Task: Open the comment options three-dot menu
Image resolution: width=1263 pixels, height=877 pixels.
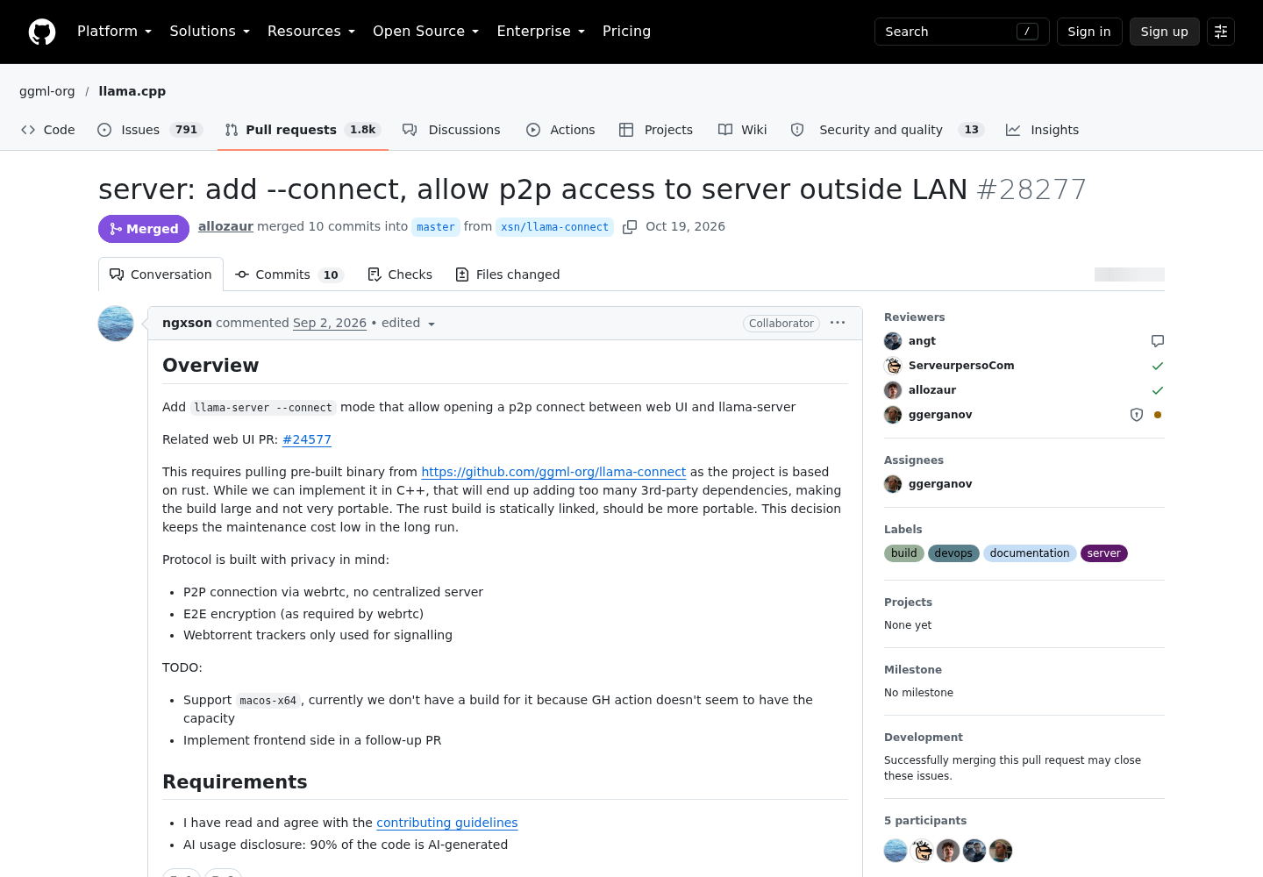Action: [838, 323]
